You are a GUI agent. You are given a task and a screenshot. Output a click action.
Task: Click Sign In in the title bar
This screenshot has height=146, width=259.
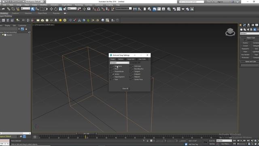[x=220, y=2]
